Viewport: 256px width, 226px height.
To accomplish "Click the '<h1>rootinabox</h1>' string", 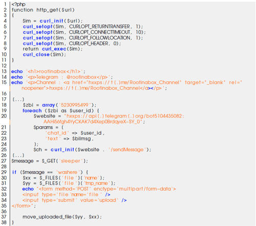I will [55, 71].
